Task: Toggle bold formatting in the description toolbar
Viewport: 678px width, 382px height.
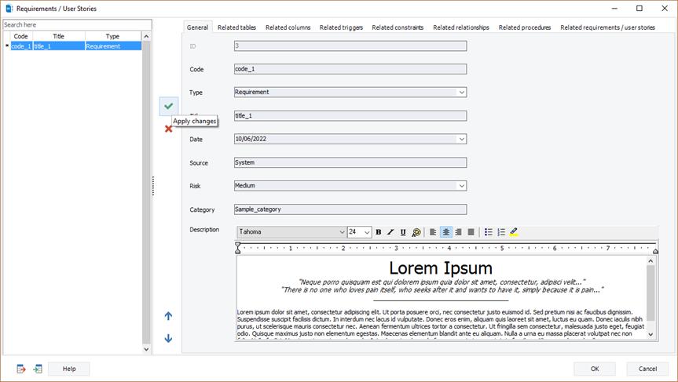Action: tap(379, 232)
